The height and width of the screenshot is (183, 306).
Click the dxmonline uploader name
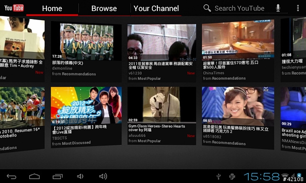pyautogui.click(x=62, y=68)
